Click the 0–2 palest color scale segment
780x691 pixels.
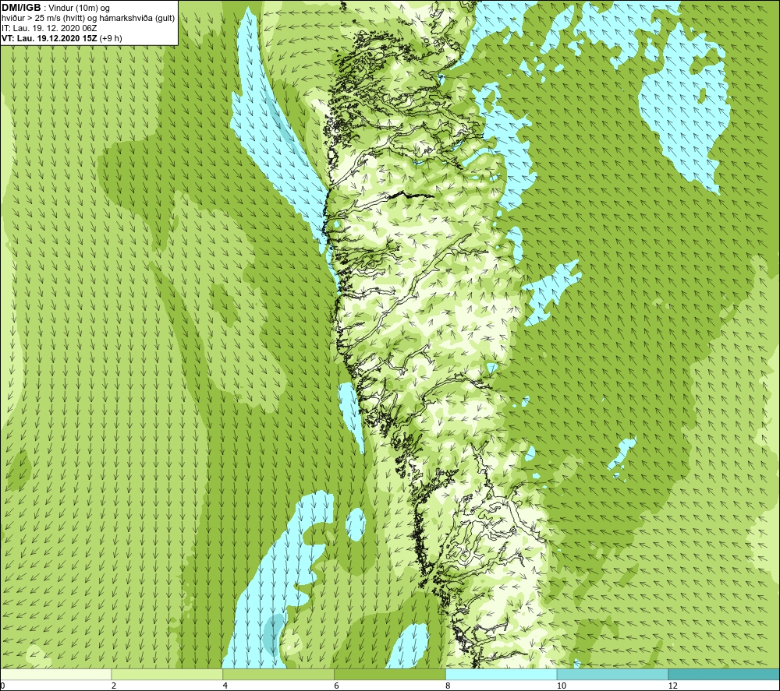(x=55, y=674)
